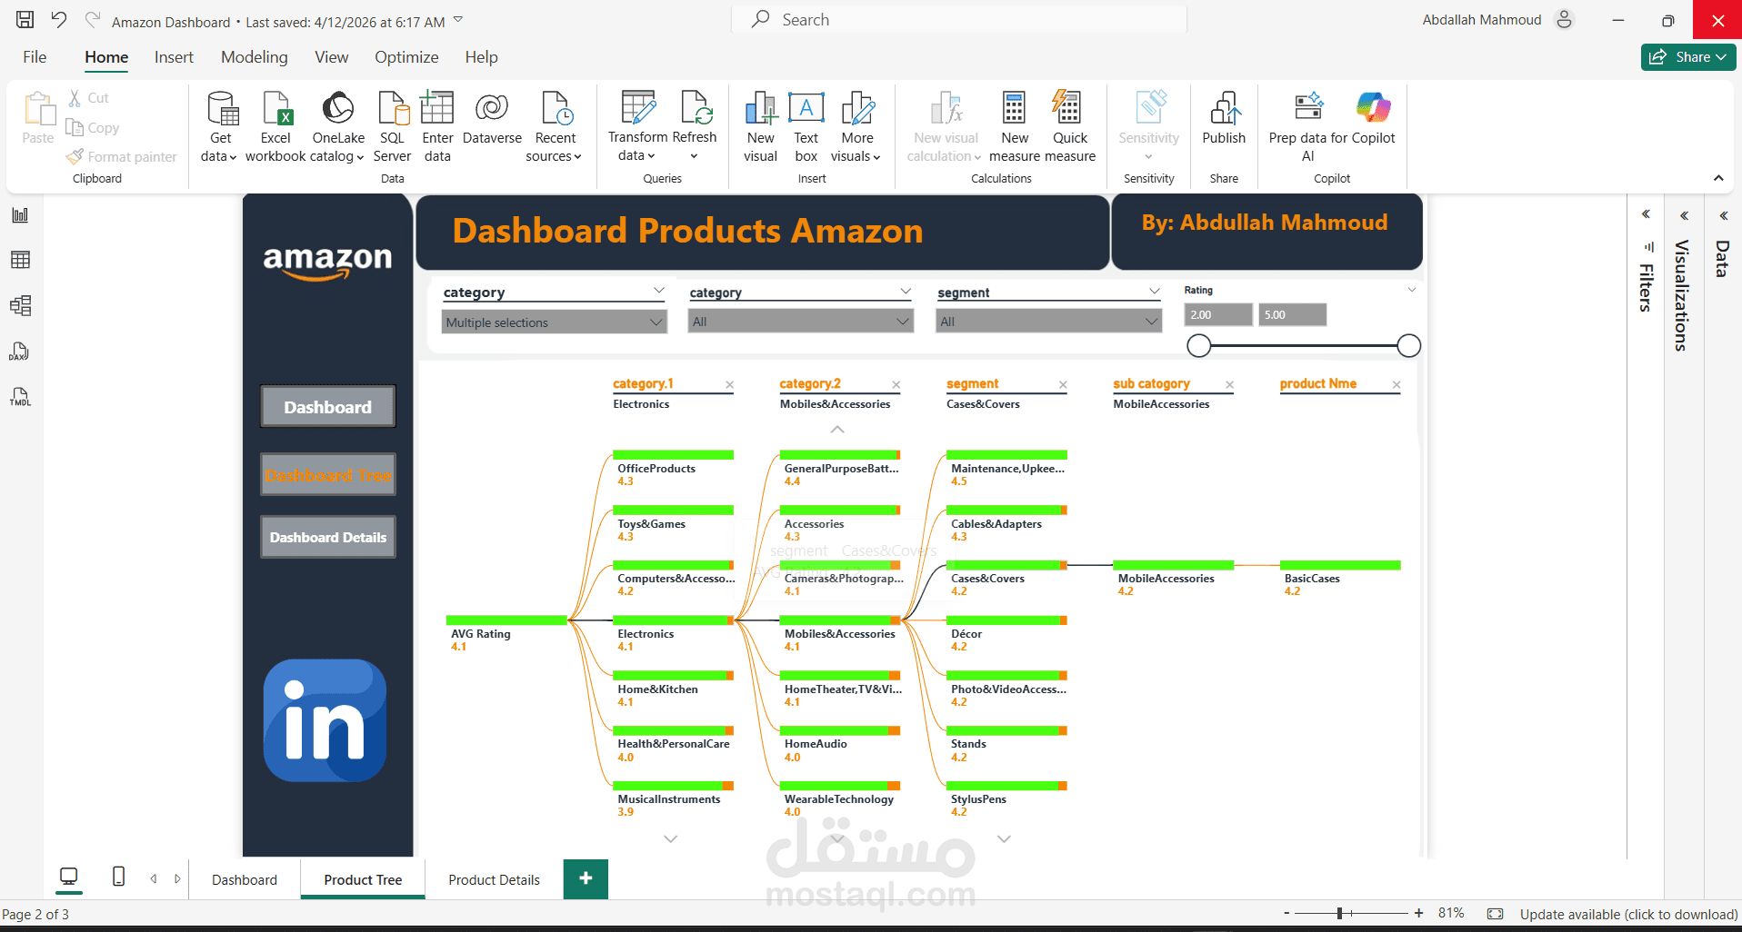
Task: Expand the Data pane
Action: tap(1724, 216)
